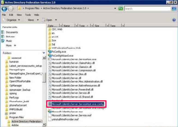Click the Open toolbar button
The height and width of the screenshot is (127, 178).
47,20
